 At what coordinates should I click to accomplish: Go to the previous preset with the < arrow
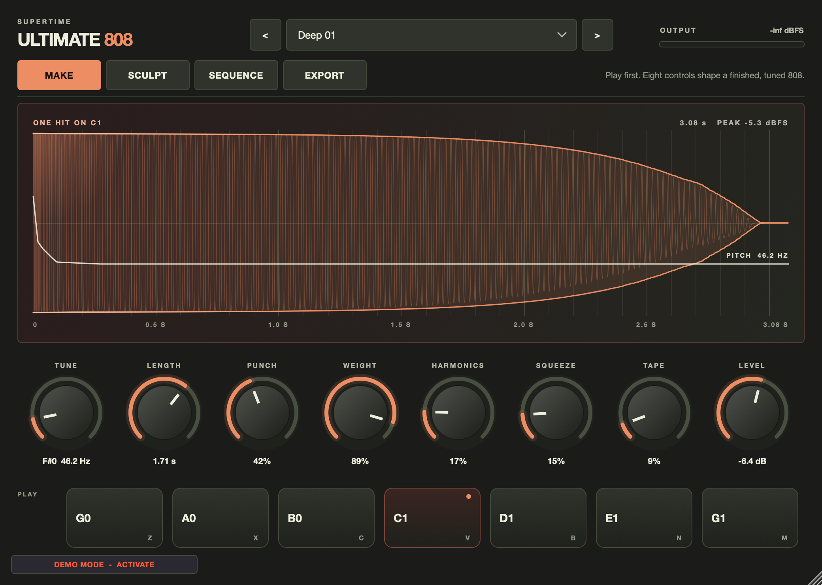[x=265, y=35]
